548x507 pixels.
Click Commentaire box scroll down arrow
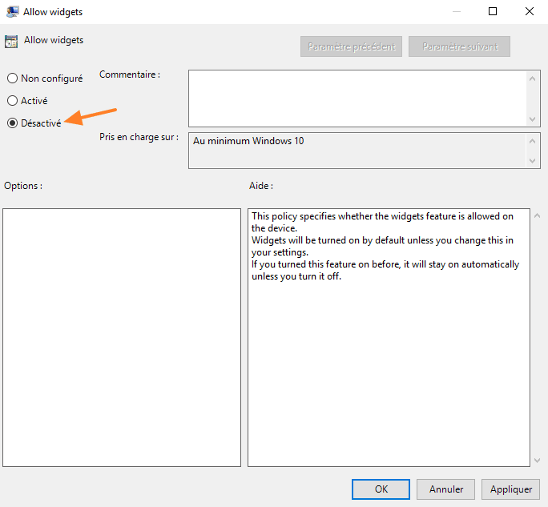(534, 119)
